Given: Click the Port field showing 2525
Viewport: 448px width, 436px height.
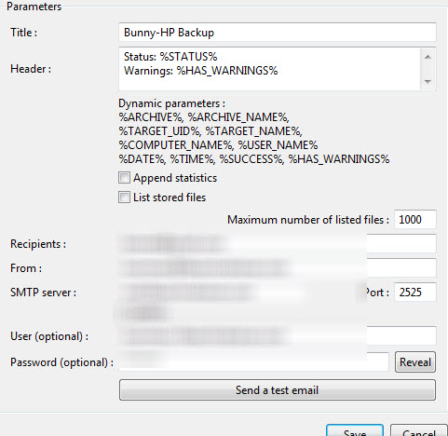Looking at the screenshot, I should [415, 293].
